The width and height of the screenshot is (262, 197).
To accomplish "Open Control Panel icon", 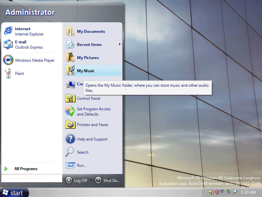I will pyautogui.click(x=70, y=98).
